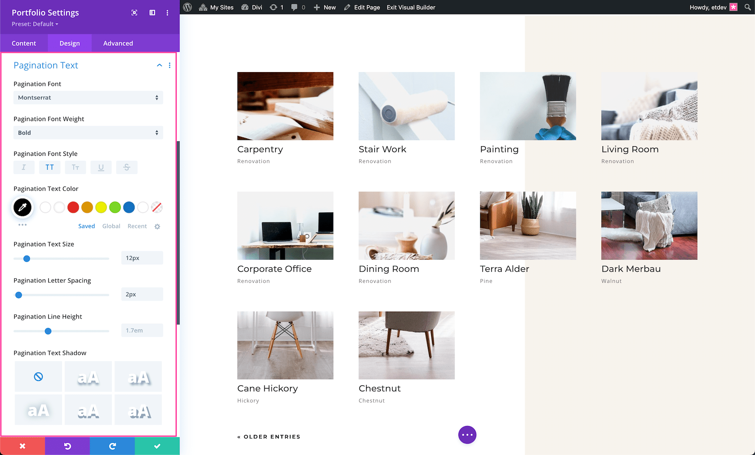Select italic pagination font style

(x=24, y=167)
